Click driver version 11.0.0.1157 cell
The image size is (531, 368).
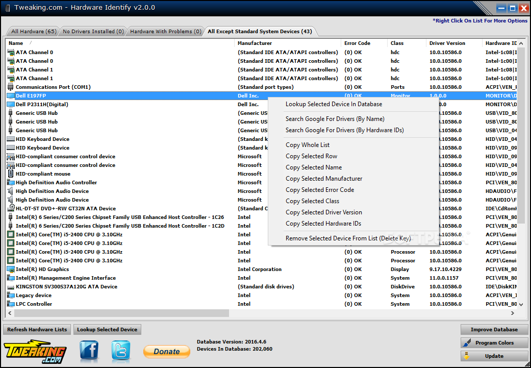(x=444, y=278)
